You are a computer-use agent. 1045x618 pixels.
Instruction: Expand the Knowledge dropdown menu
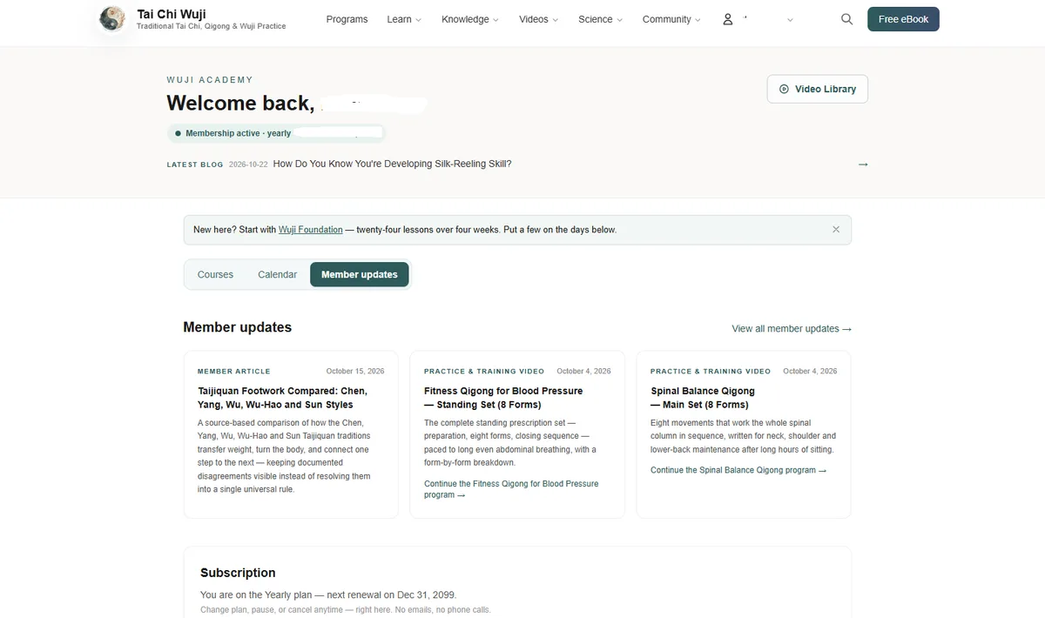tap(470, 19)
